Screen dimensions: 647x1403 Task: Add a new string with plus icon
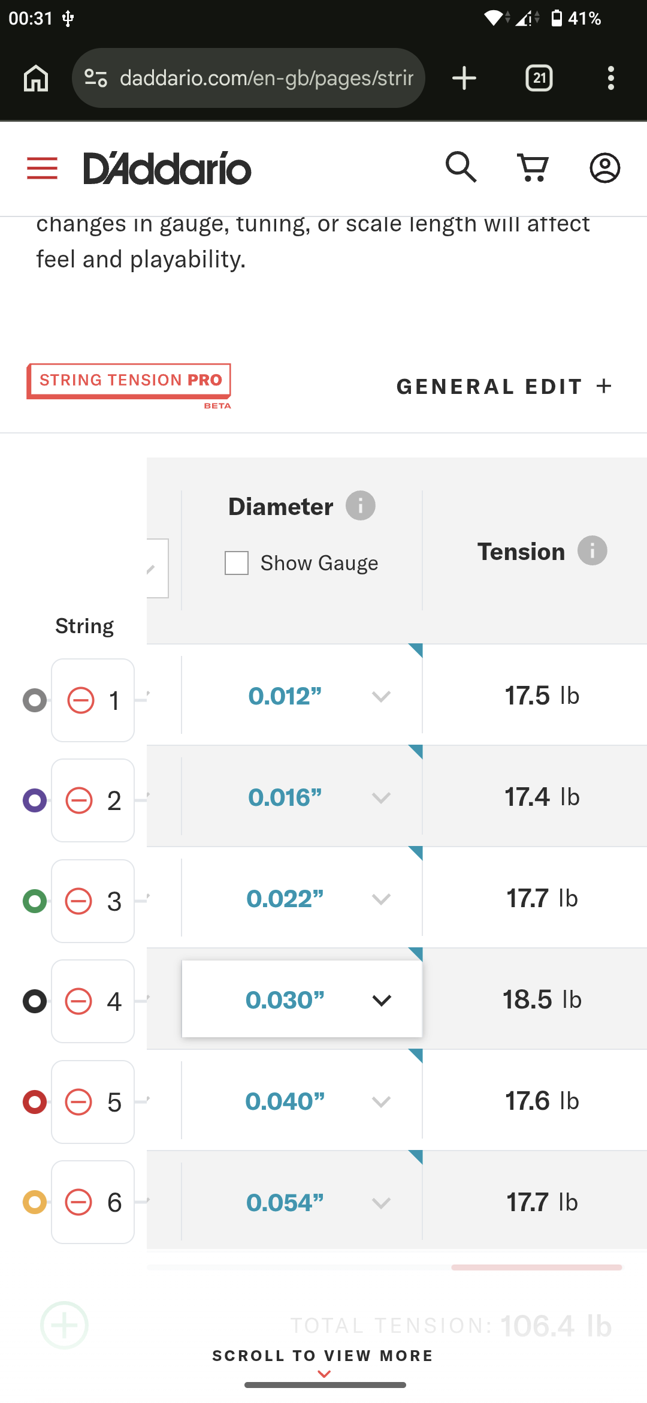tap(64, 1325)
